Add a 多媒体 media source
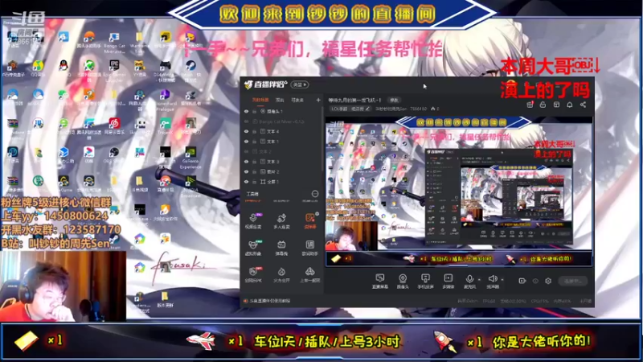643x362 pixels. [448, 281]
